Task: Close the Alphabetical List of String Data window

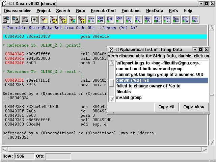Action: tap(206, 50)
